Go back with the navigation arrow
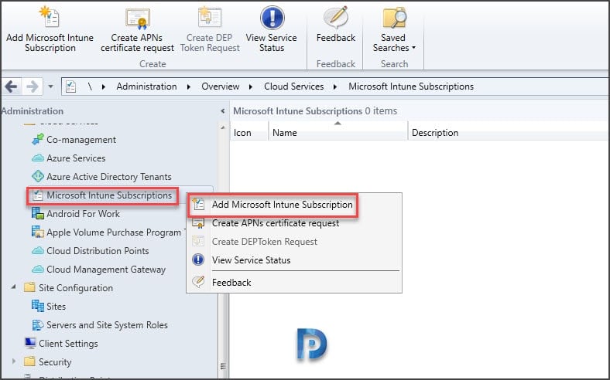This screenshot has width=610, height=380. pyautogui.click(x=11, y=87)
